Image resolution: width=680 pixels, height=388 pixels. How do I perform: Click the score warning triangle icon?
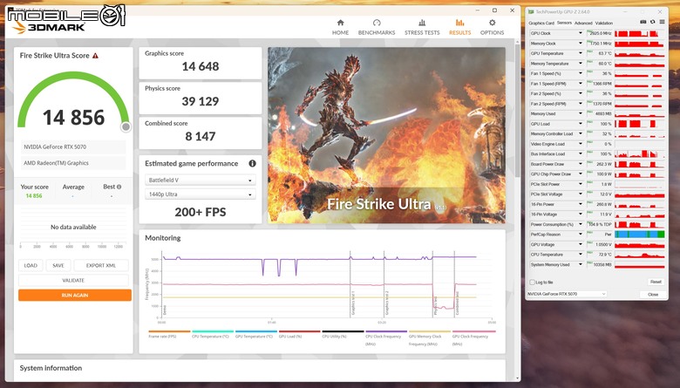95,56
